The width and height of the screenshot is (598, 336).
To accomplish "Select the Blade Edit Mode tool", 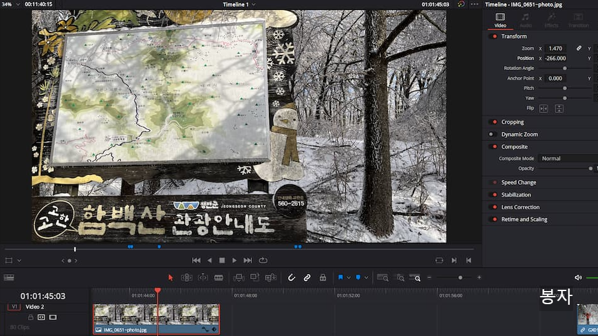I will (218, 278).
